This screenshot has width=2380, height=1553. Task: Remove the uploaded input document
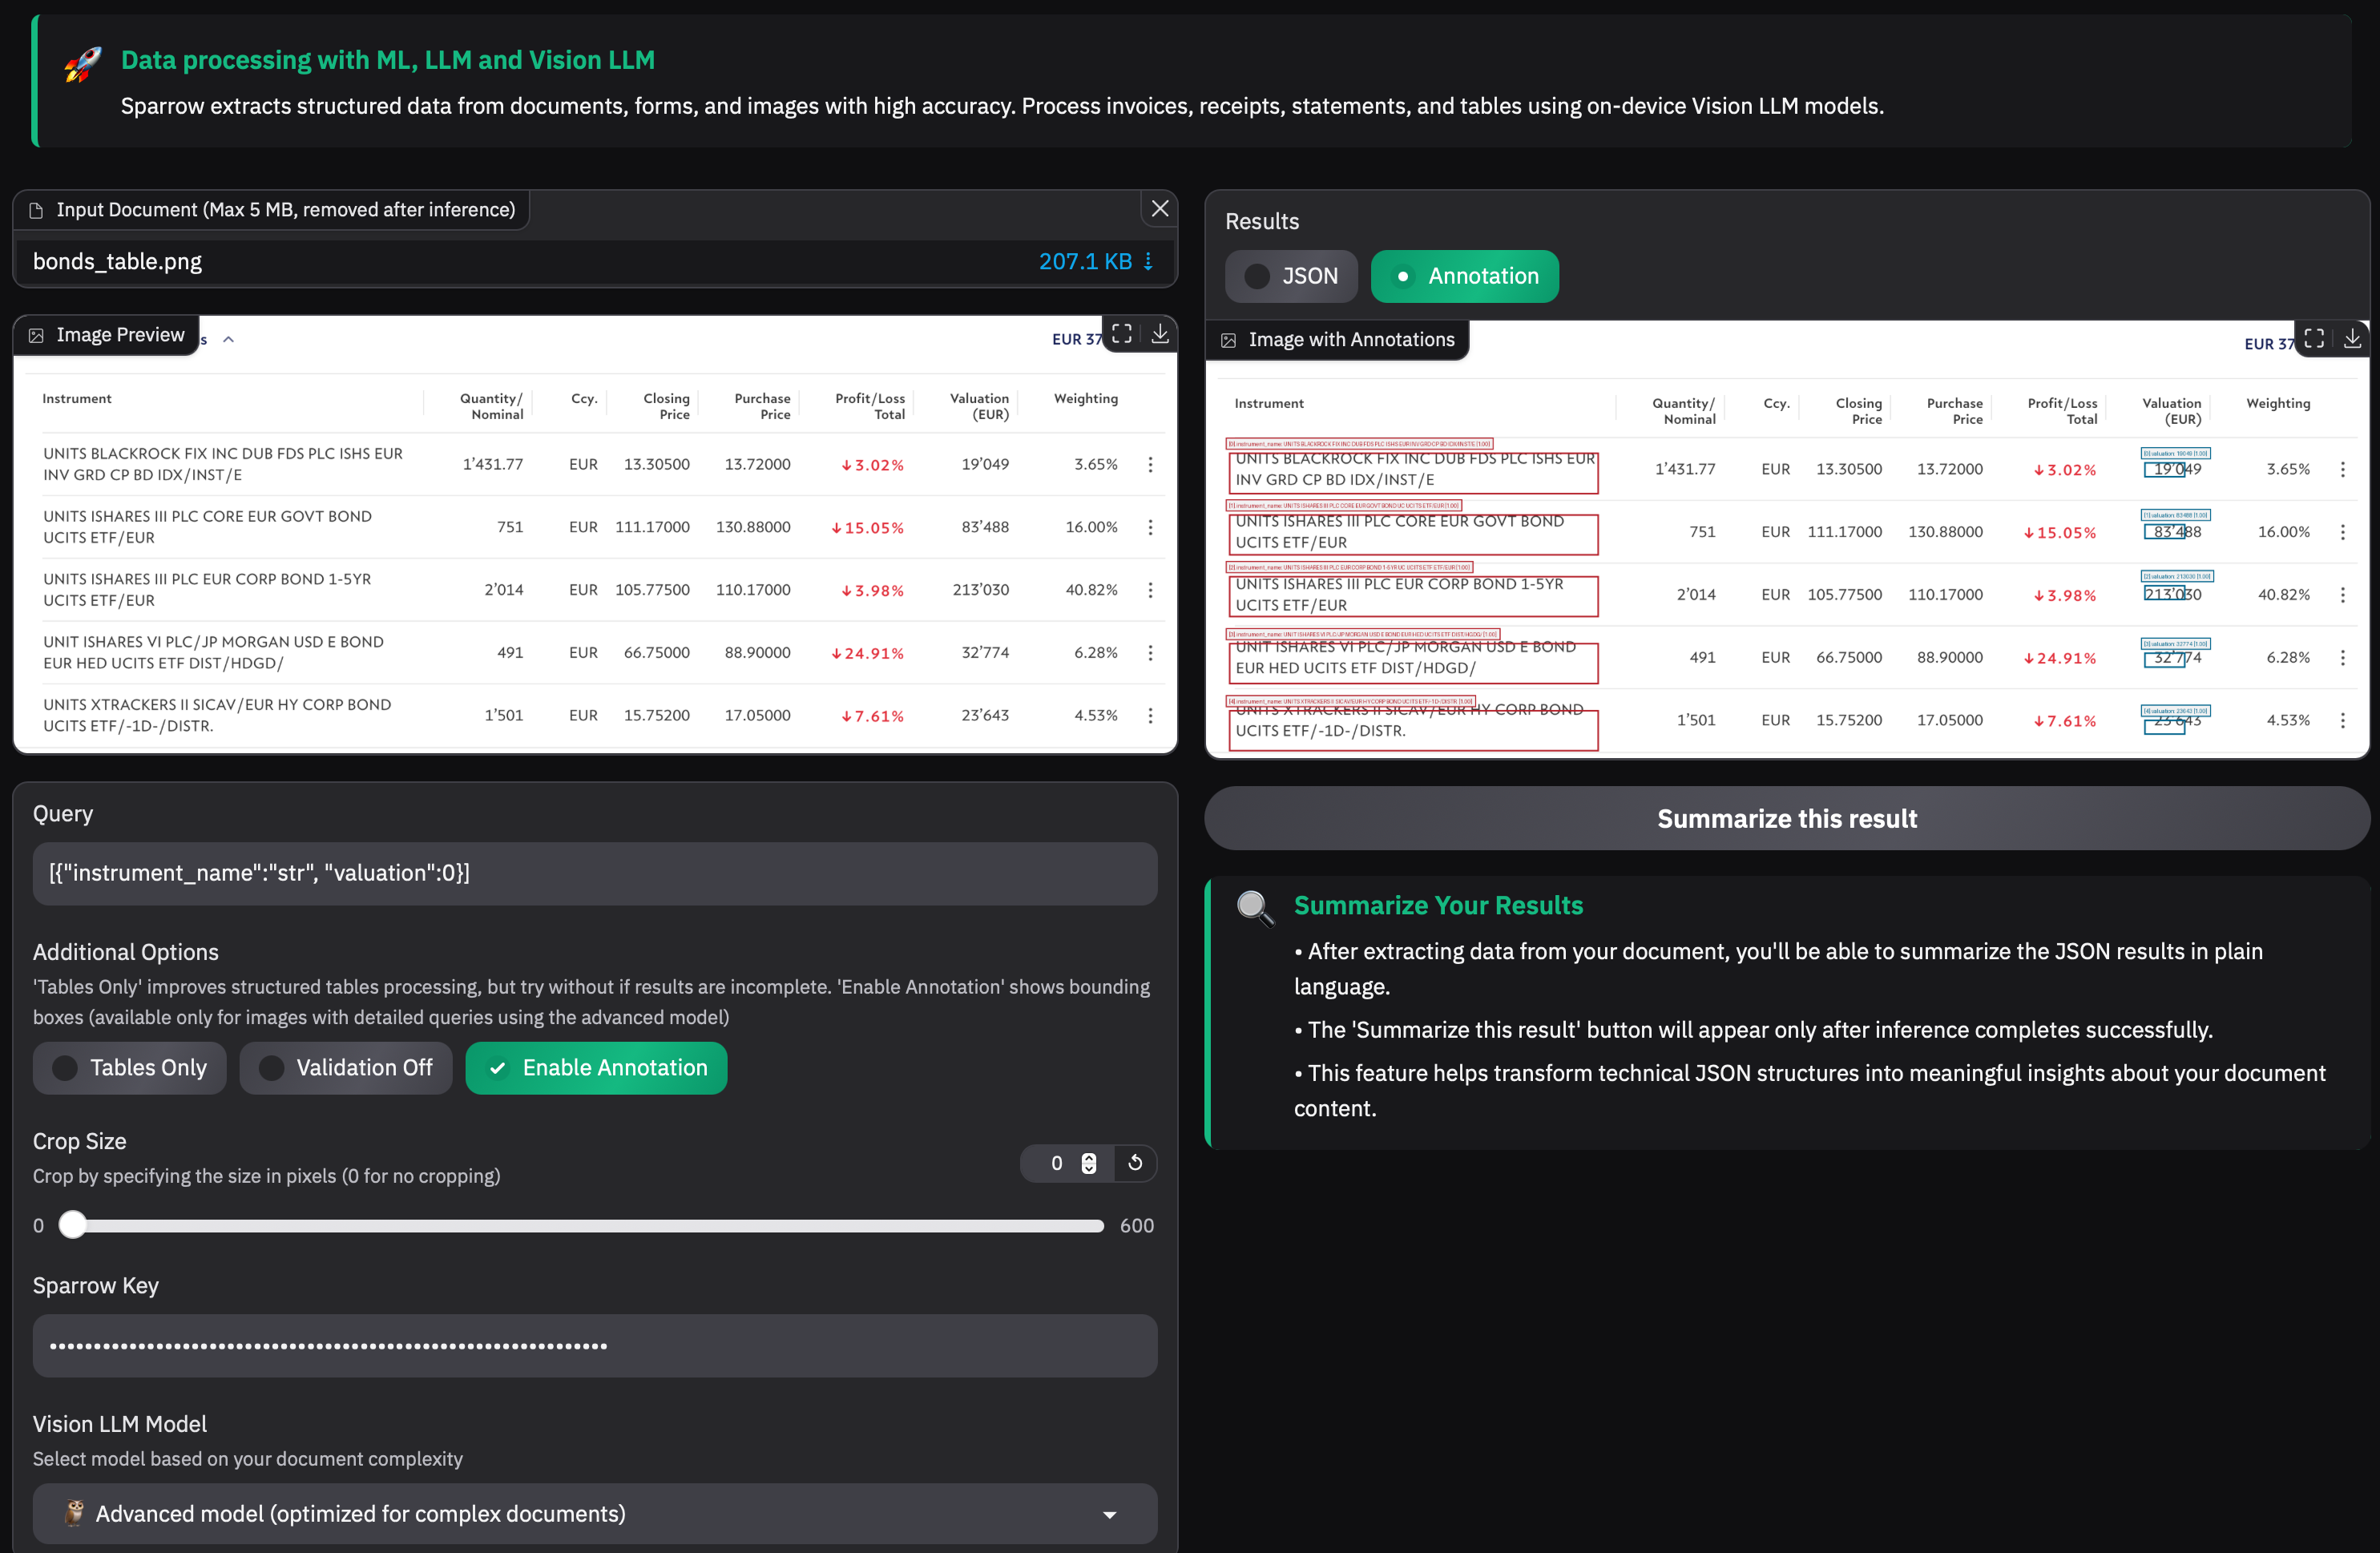point(1159,209)
